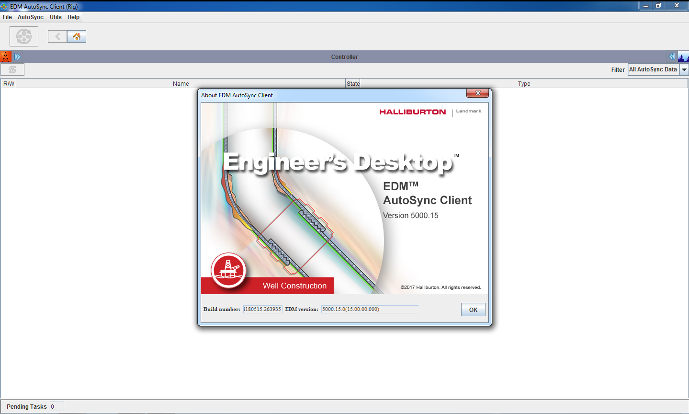Click OK in the About dialog
689x414 pixels.
[473, 310]
